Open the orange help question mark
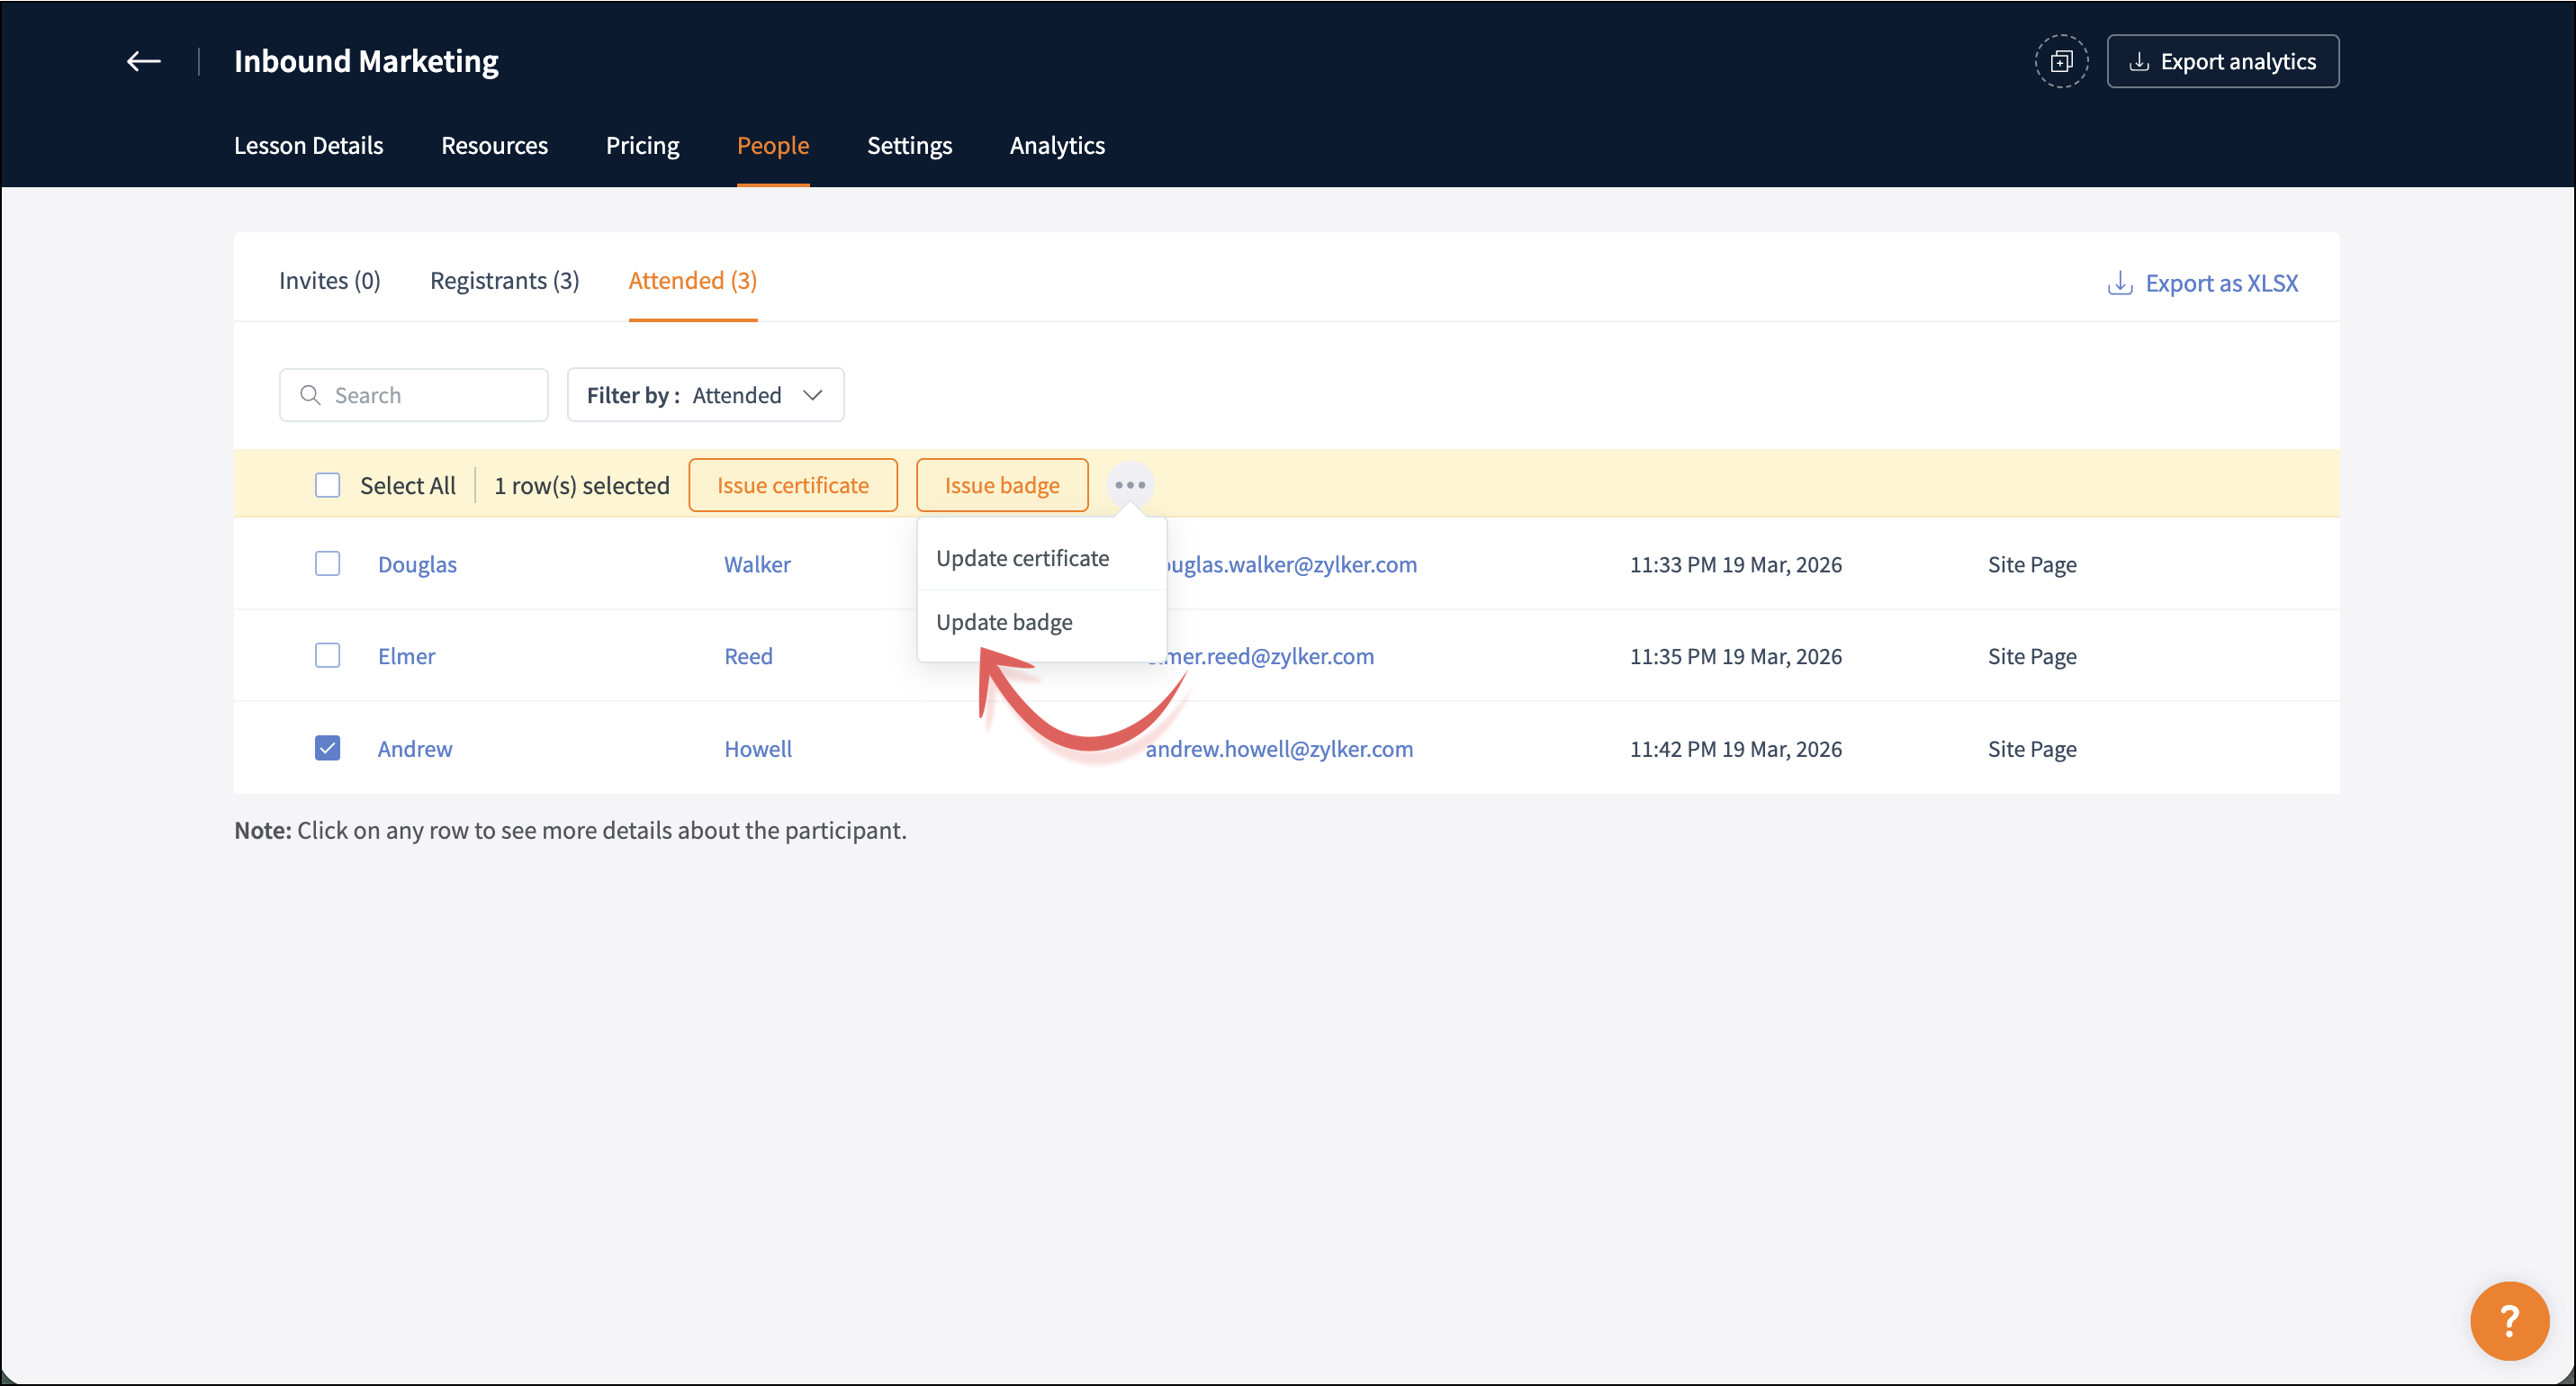 tap(2508, 1320)
